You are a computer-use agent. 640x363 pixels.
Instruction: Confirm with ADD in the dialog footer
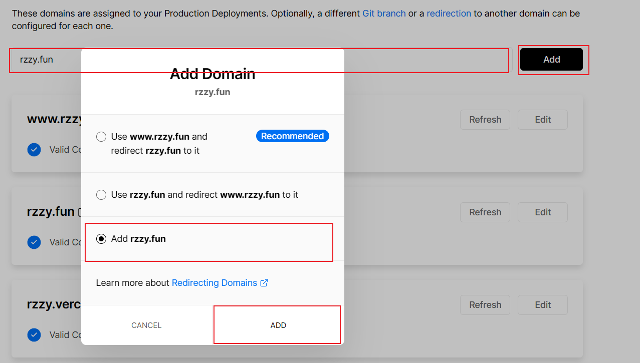point(278,325)
